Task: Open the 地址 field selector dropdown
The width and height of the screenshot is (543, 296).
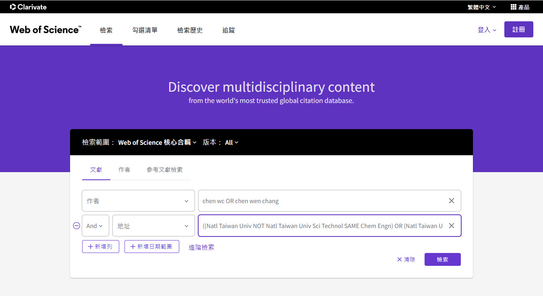Action: (153, 226)
